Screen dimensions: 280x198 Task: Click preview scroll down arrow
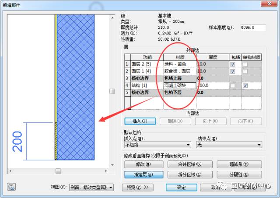[112, 165]
